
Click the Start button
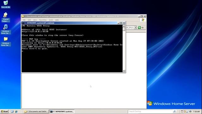point(4,111)
